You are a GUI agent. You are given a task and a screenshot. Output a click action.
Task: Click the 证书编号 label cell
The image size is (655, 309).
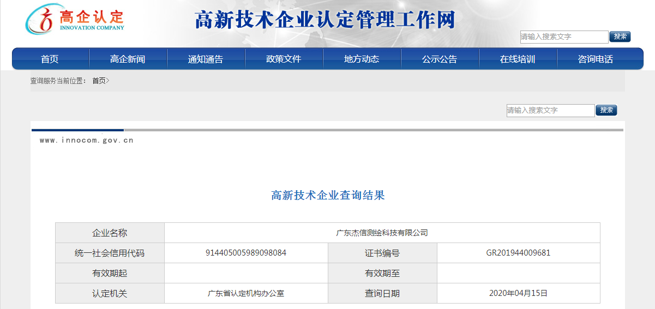[x=382, y=253]
